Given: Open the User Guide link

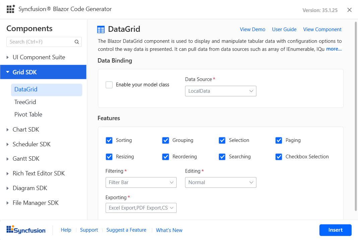Looking at the screenshot, I should point(284,29).
